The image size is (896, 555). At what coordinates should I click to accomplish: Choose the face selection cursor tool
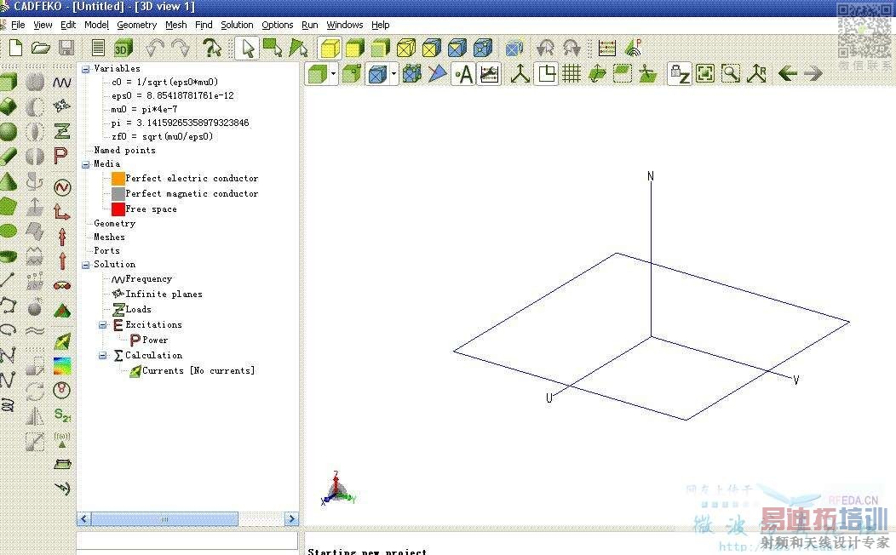[x=273, y=48]
